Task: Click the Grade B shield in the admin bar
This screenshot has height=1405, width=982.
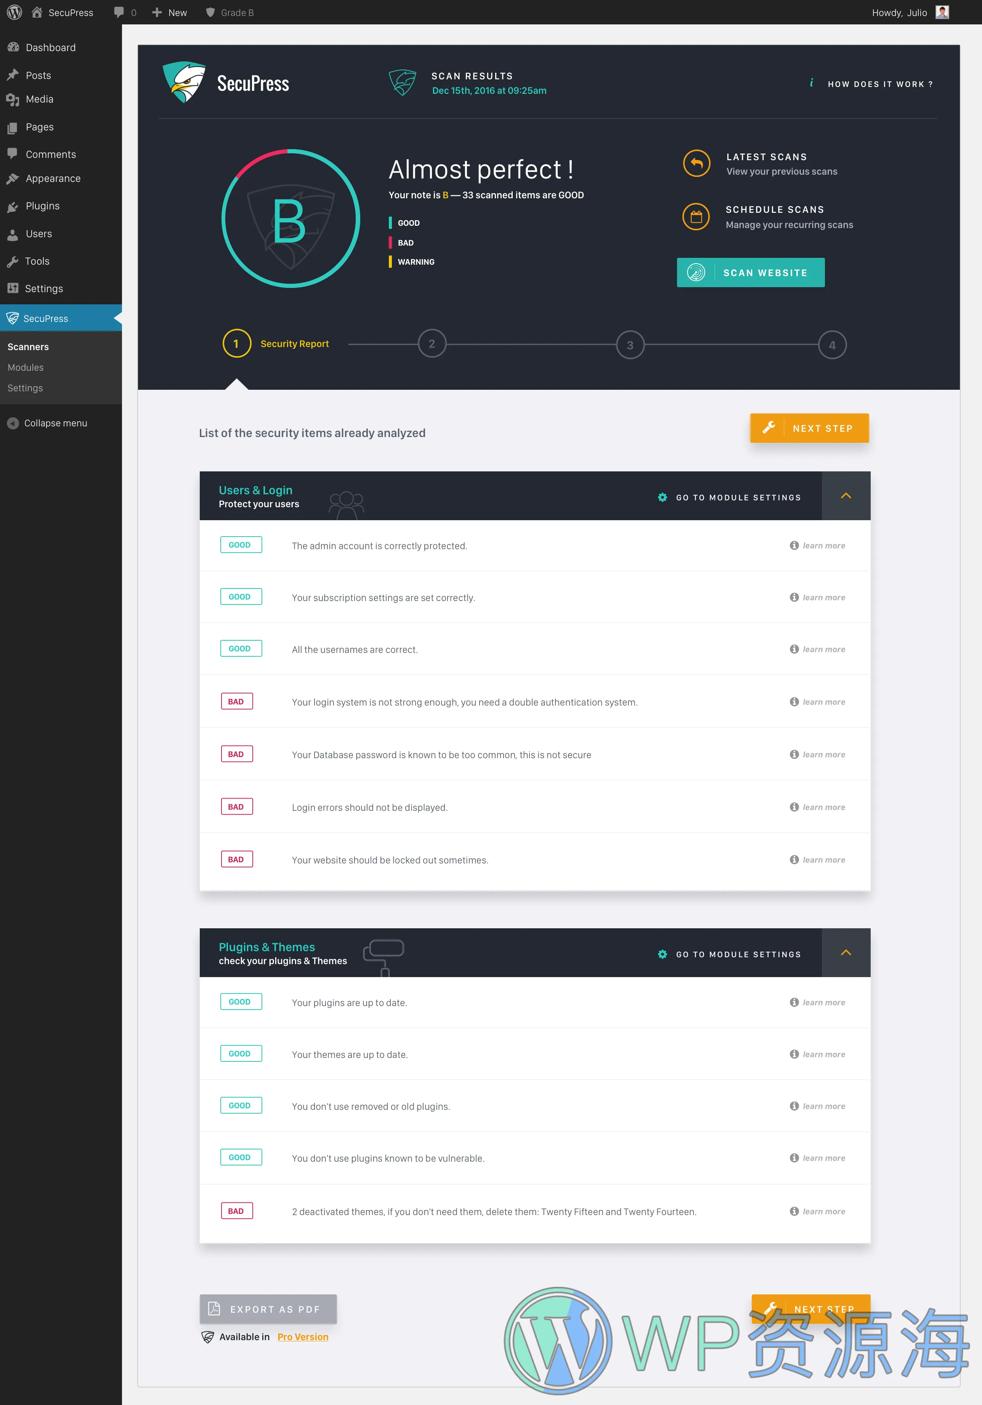Action: point(210,12)
